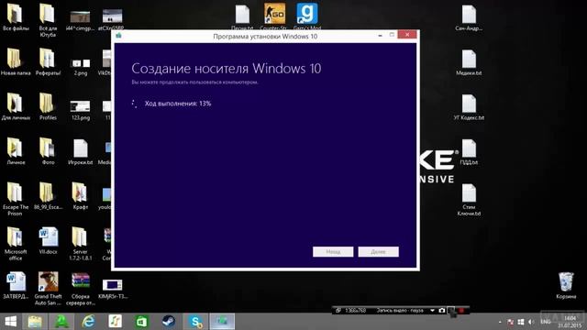Viewport: 587px width, 330px height.
Task: Select the УГ Кодекс.txt file icon
Action: tap(469, 106)
